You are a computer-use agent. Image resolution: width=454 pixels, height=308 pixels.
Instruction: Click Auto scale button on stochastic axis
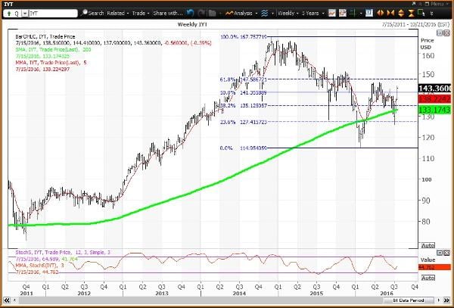coord(428,278)
